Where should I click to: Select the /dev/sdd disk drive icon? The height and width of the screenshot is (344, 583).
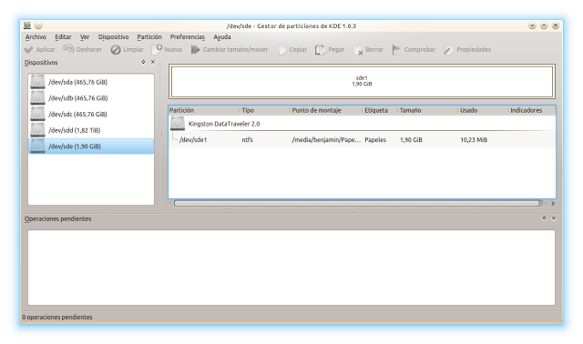click(37, 130)
